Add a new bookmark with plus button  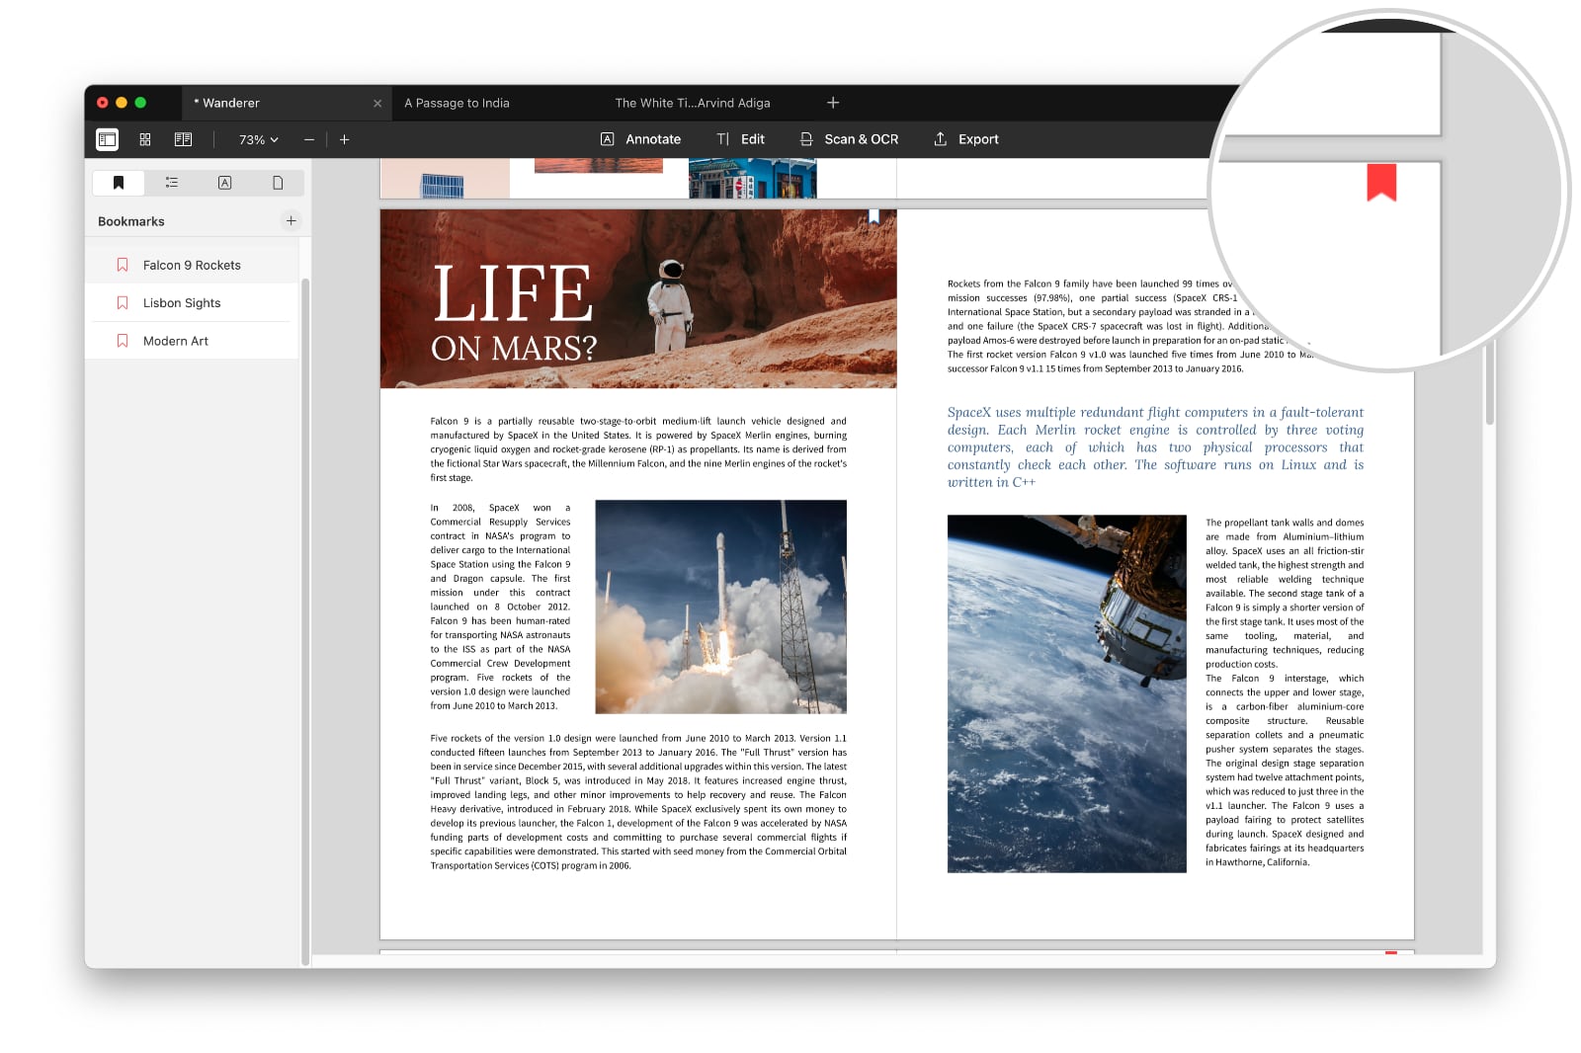[291, 221]
